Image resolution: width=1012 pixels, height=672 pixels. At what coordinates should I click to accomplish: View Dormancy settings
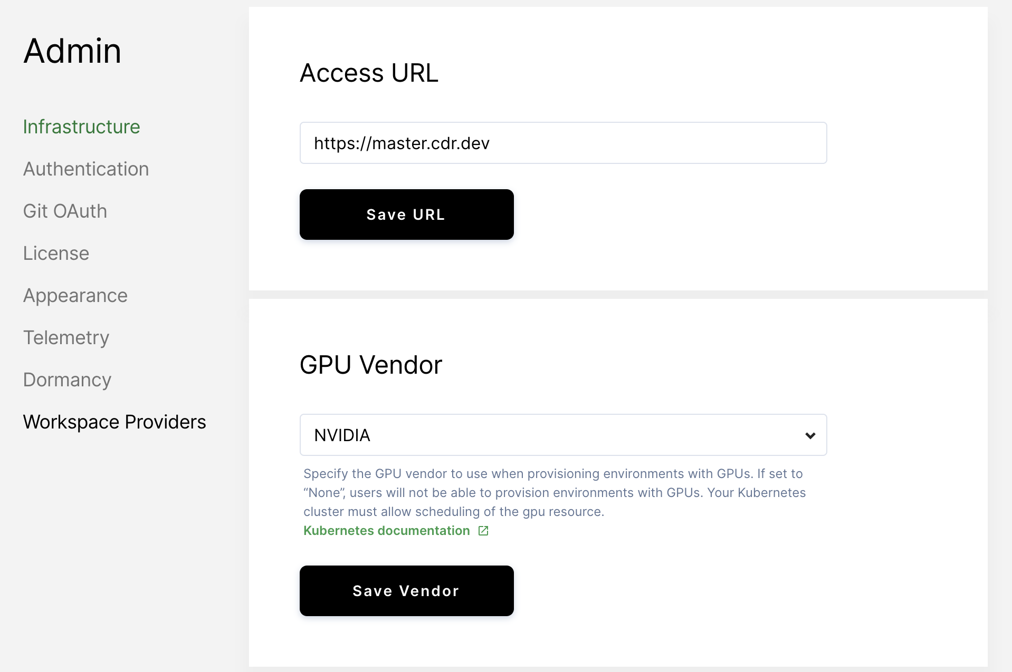coord(67,380)
